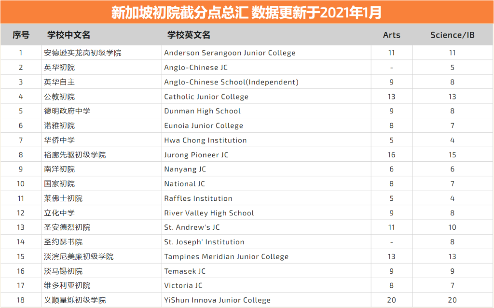494x308 pixels.
Task: Select the 学校英文名 column header
Action: (x=189, y=35)
